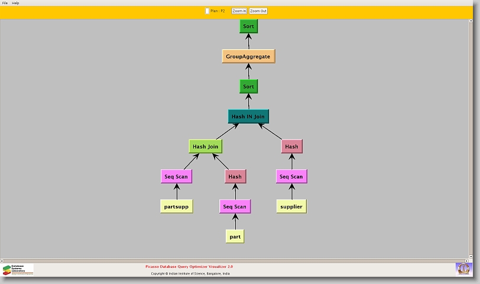480x284 pixels.
Task: Click the Seq Scan node above supplier
Action: point(291,176)
